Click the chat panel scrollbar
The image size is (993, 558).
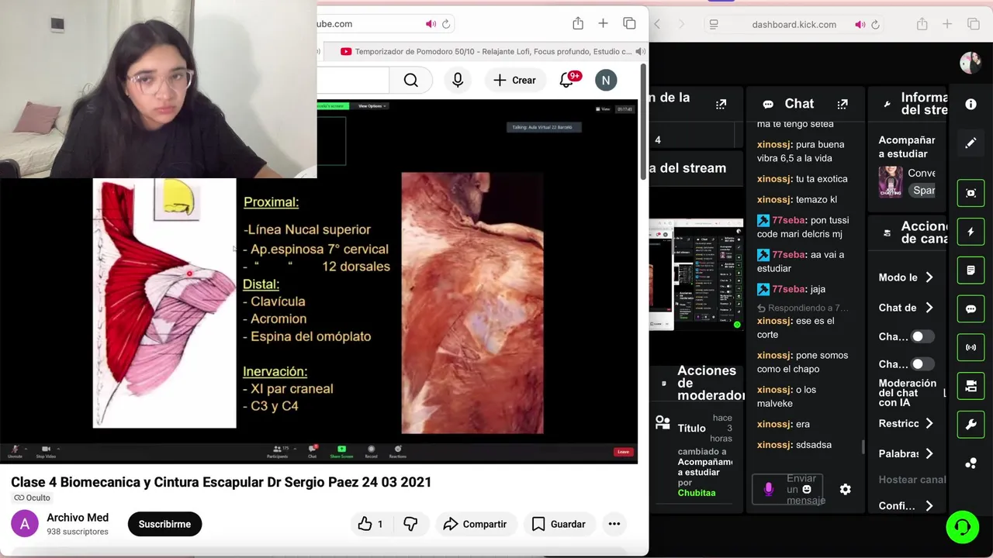[x=863, y=447]
